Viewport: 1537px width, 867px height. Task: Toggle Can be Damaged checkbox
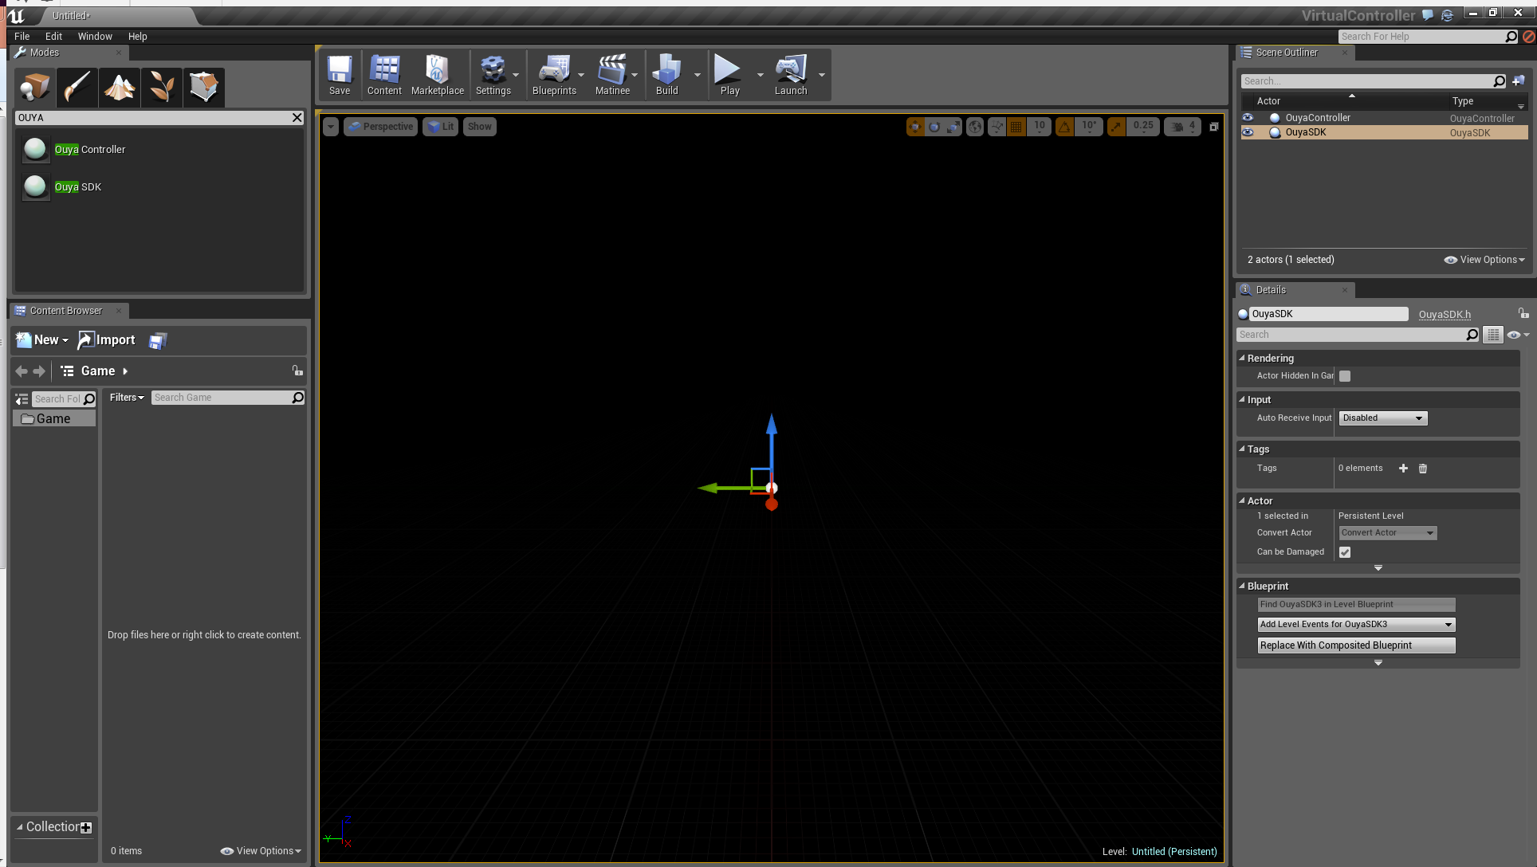coord(1345,552)
